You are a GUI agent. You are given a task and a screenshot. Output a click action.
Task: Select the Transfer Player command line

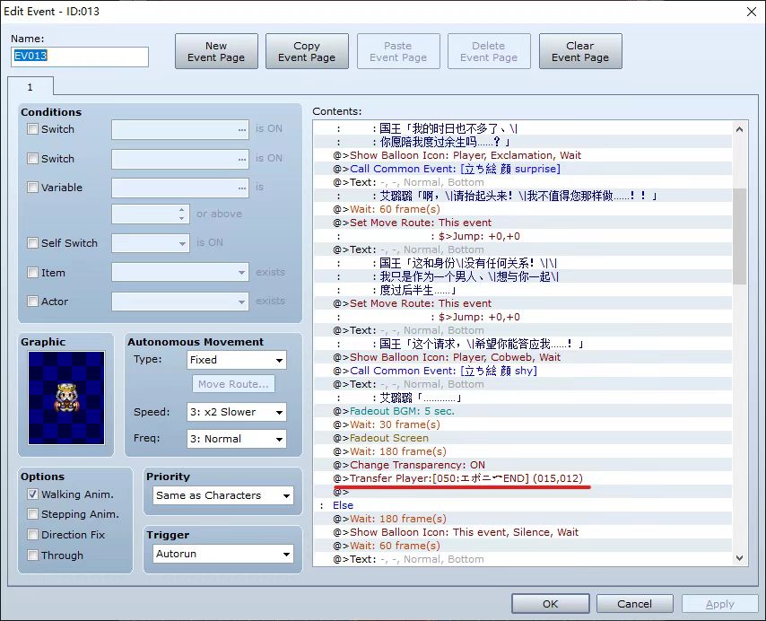click(x=523, y=478)
